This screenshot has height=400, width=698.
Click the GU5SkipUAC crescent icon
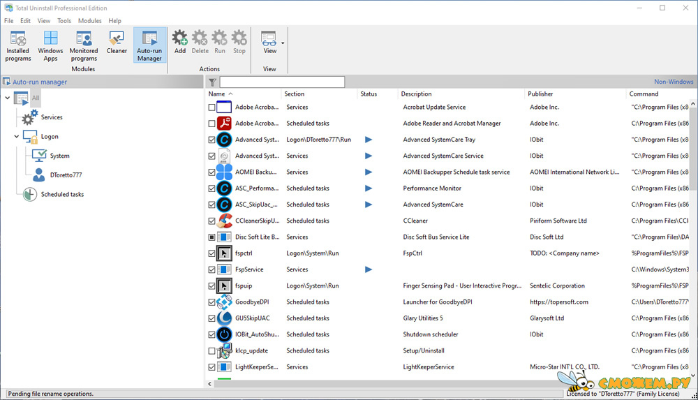tap(224, 318)
